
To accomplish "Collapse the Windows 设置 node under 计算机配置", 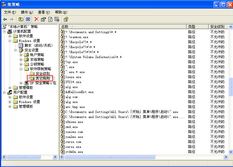I will click(10, 41).
